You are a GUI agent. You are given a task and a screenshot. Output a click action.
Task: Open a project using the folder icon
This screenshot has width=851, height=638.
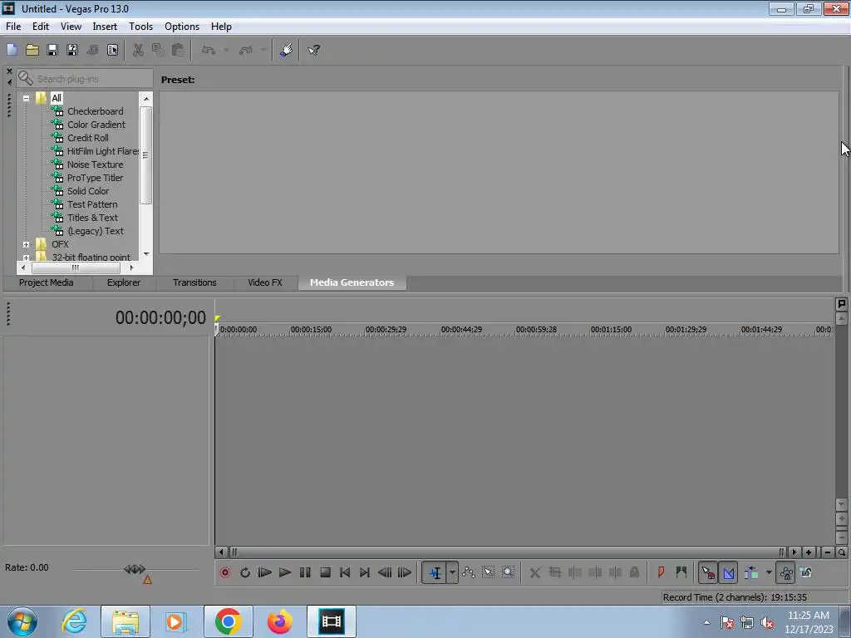click(32, 51)
